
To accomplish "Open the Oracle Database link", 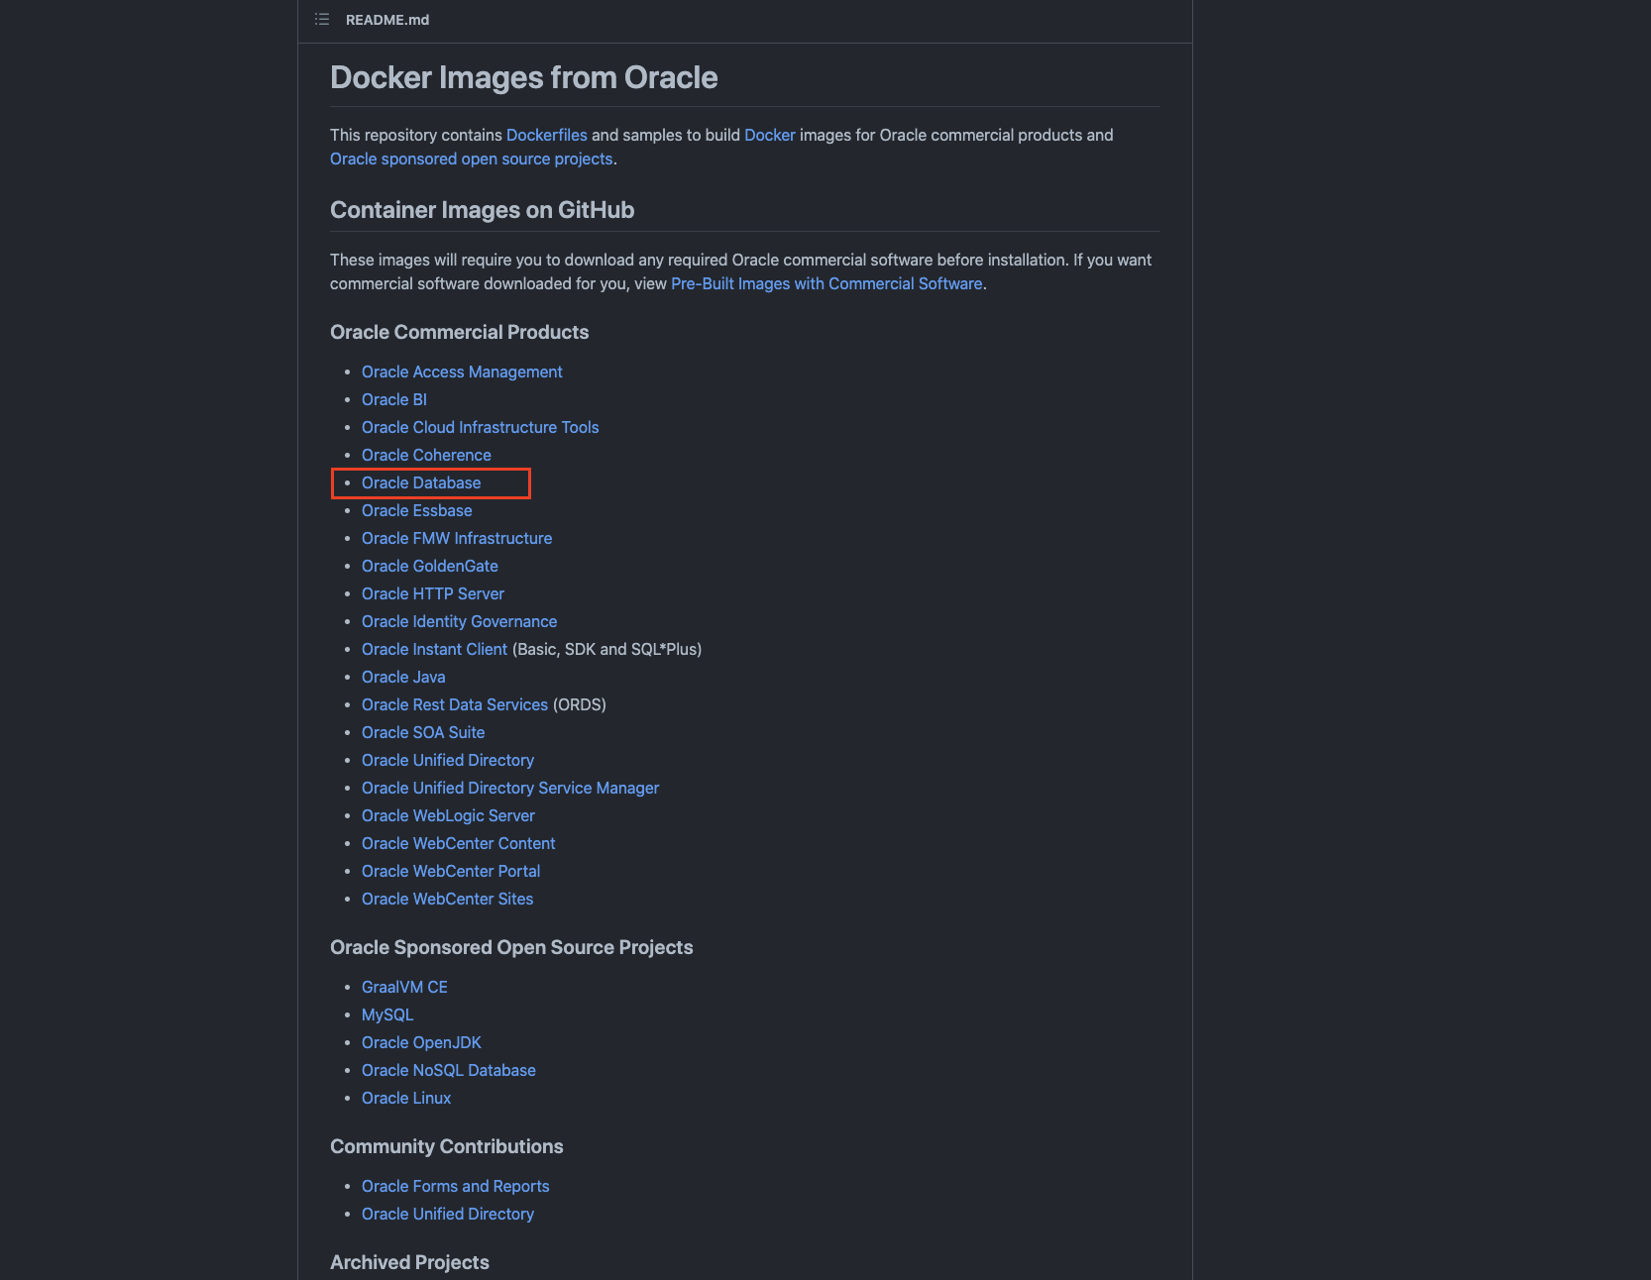I will pos(421,482).
